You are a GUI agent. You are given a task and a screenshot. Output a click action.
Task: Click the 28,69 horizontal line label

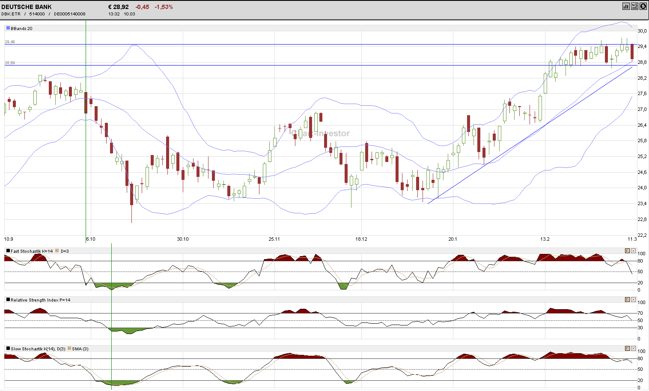point(10,63)
